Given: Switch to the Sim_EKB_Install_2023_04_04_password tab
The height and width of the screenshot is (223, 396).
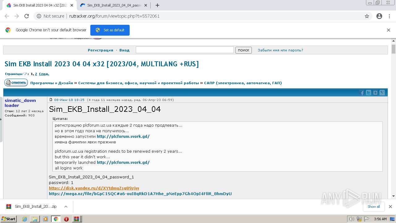Looking at the screenshot, I should [x=114, y=5].
